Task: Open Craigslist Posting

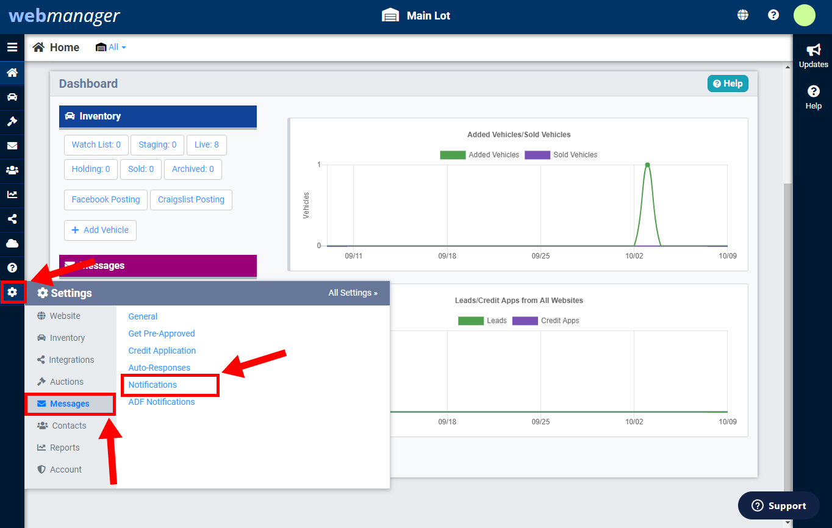Action: [191, 200]
